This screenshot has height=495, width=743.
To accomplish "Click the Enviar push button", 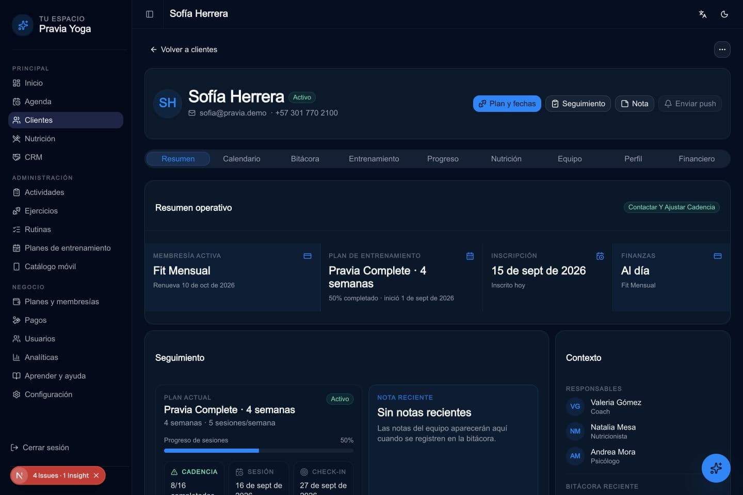I will [690, 104].
